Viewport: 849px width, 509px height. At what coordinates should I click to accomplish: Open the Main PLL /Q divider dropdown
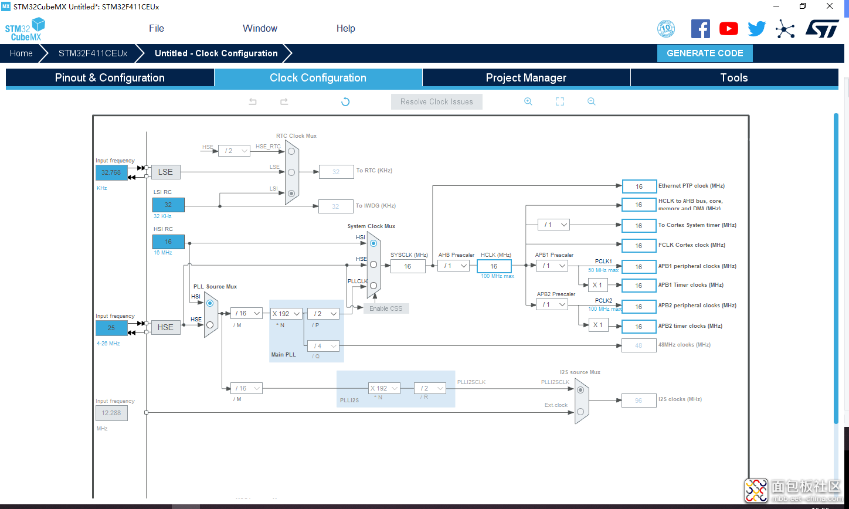coord(323,346)
